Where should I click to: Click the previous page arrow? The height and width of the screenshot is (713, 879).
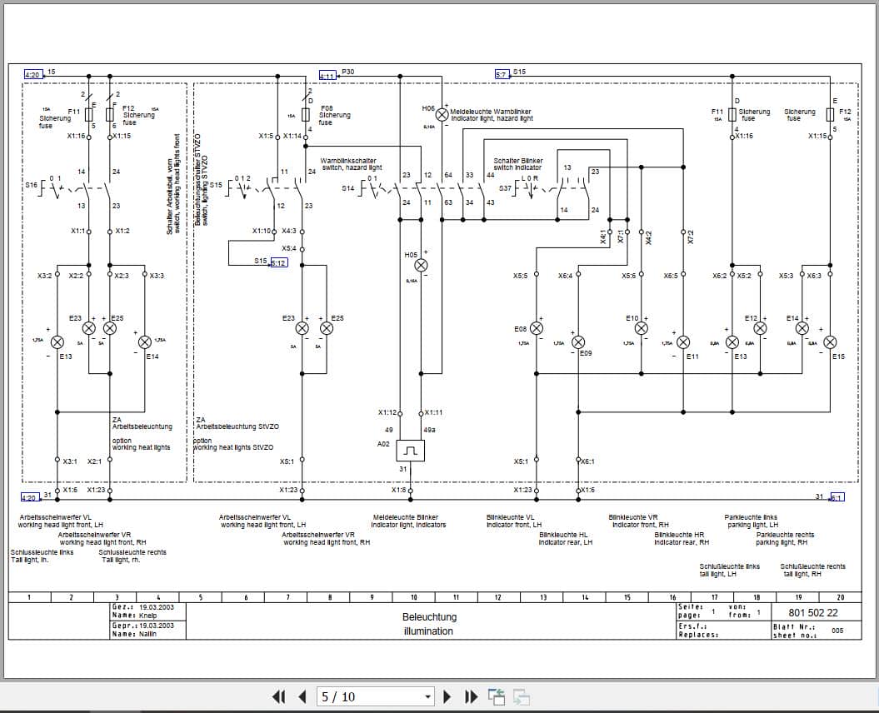(302, 696)
